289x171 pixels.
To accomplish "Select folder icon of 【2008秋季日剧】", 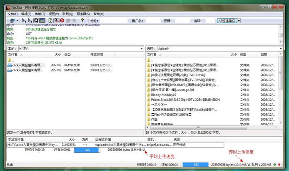I will [x=149, y=110].
